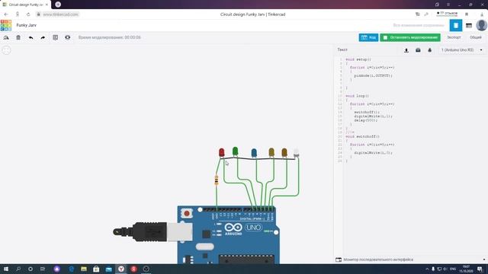Open the libraries briefcase icon
Screen dimensions: 488x274
[418, 50]
